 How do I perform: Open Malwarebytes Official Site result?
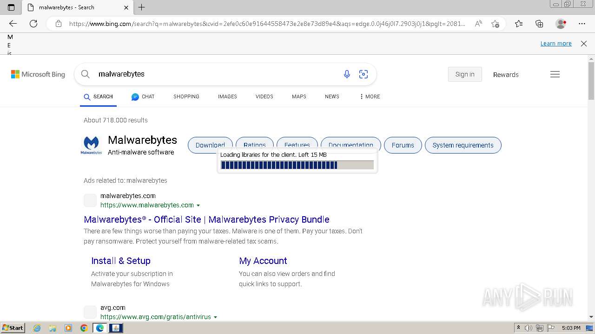(206, 219)
